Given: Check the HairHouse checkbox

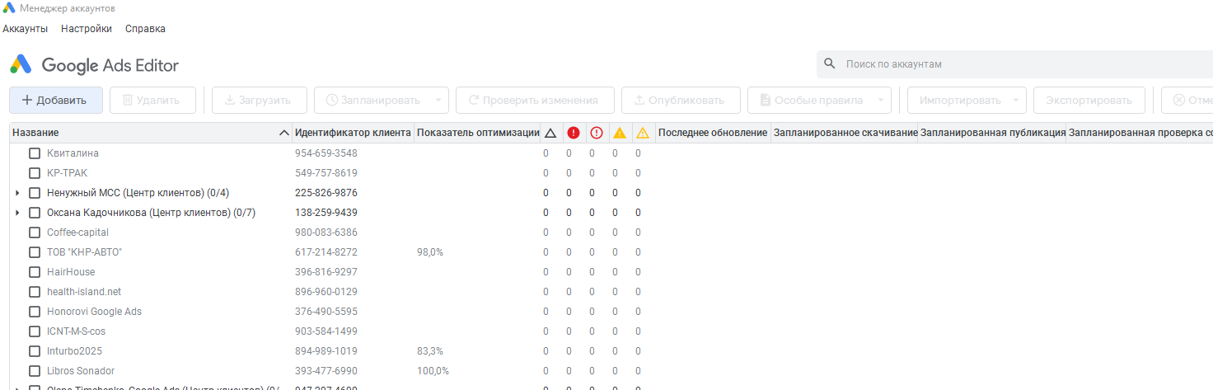Looking at the screenshot, I should pyautogui.click(x=35, y=272).
